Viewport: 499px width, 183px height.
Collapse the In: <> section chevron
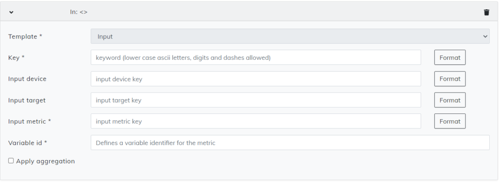11,12
